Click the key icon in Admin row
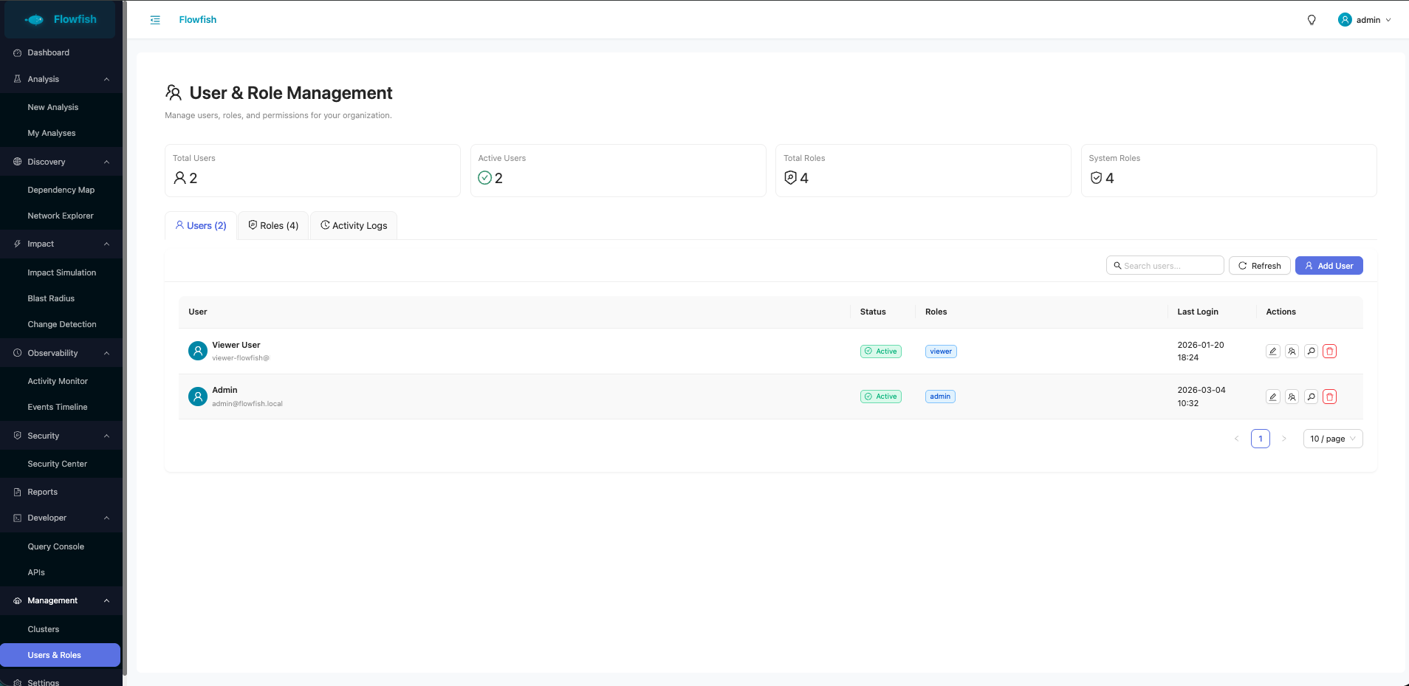The height and width of the screenshot is (686, 1409). (x=1311, y=397)
